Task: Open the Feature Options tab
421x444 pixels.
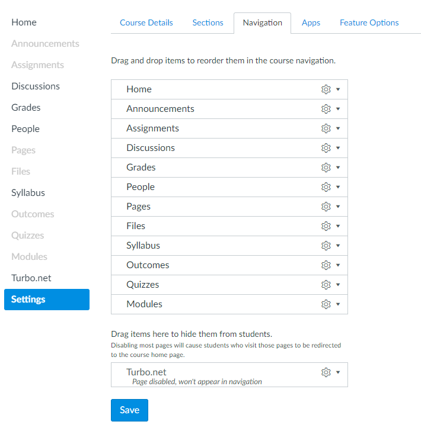Action: coord(369,23)
